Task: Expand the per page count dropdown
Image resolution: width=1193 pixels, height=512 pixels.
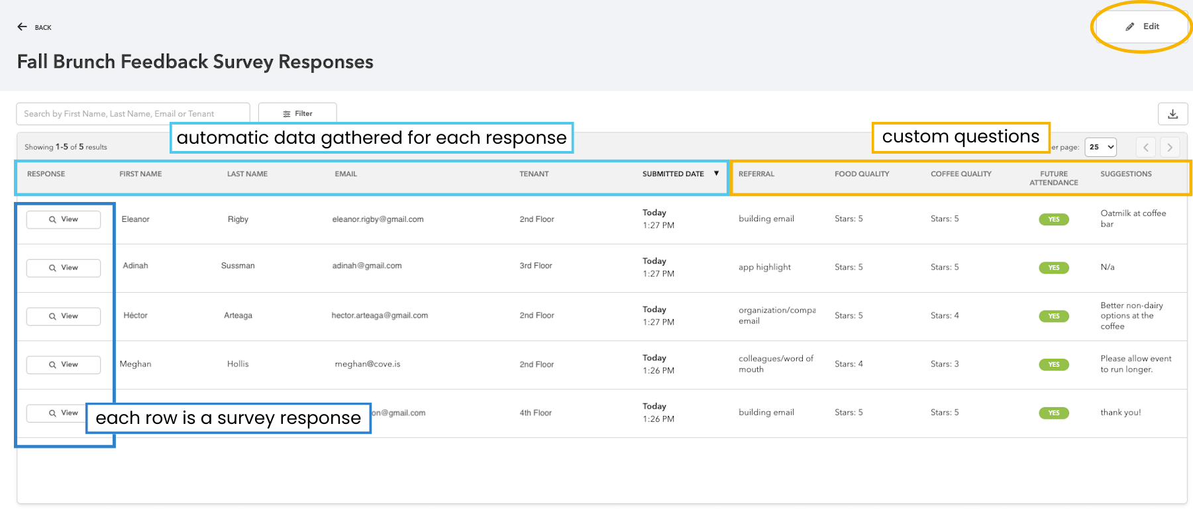Action: click(1100, 147)
